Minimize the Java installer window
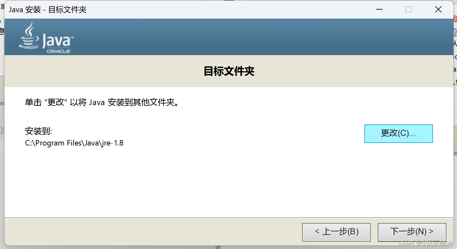Image resolution: width=457 pixels, height=249 pixels. tap(379, 10)
